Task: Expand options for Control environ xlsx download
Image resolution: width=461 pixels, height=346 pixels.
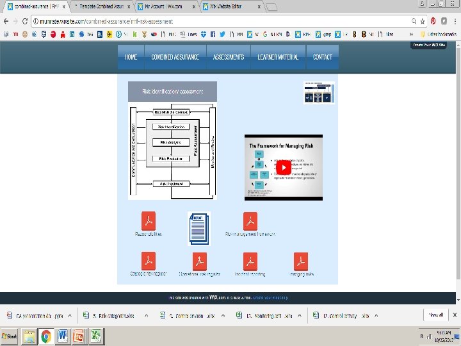Action: click(223, 316)
